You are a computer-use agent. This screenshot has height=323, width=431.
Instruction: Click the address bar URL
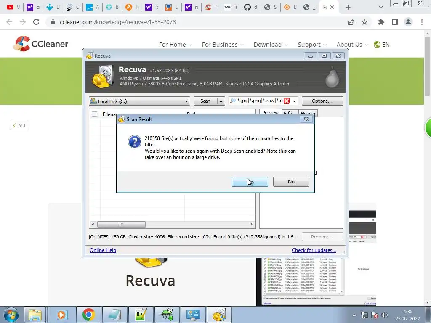click(118, 22)
